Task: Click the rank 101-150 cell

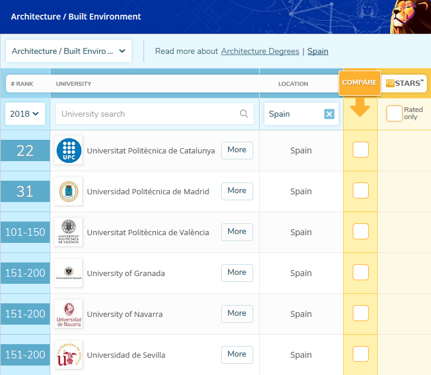Action: tap(25, 232)
